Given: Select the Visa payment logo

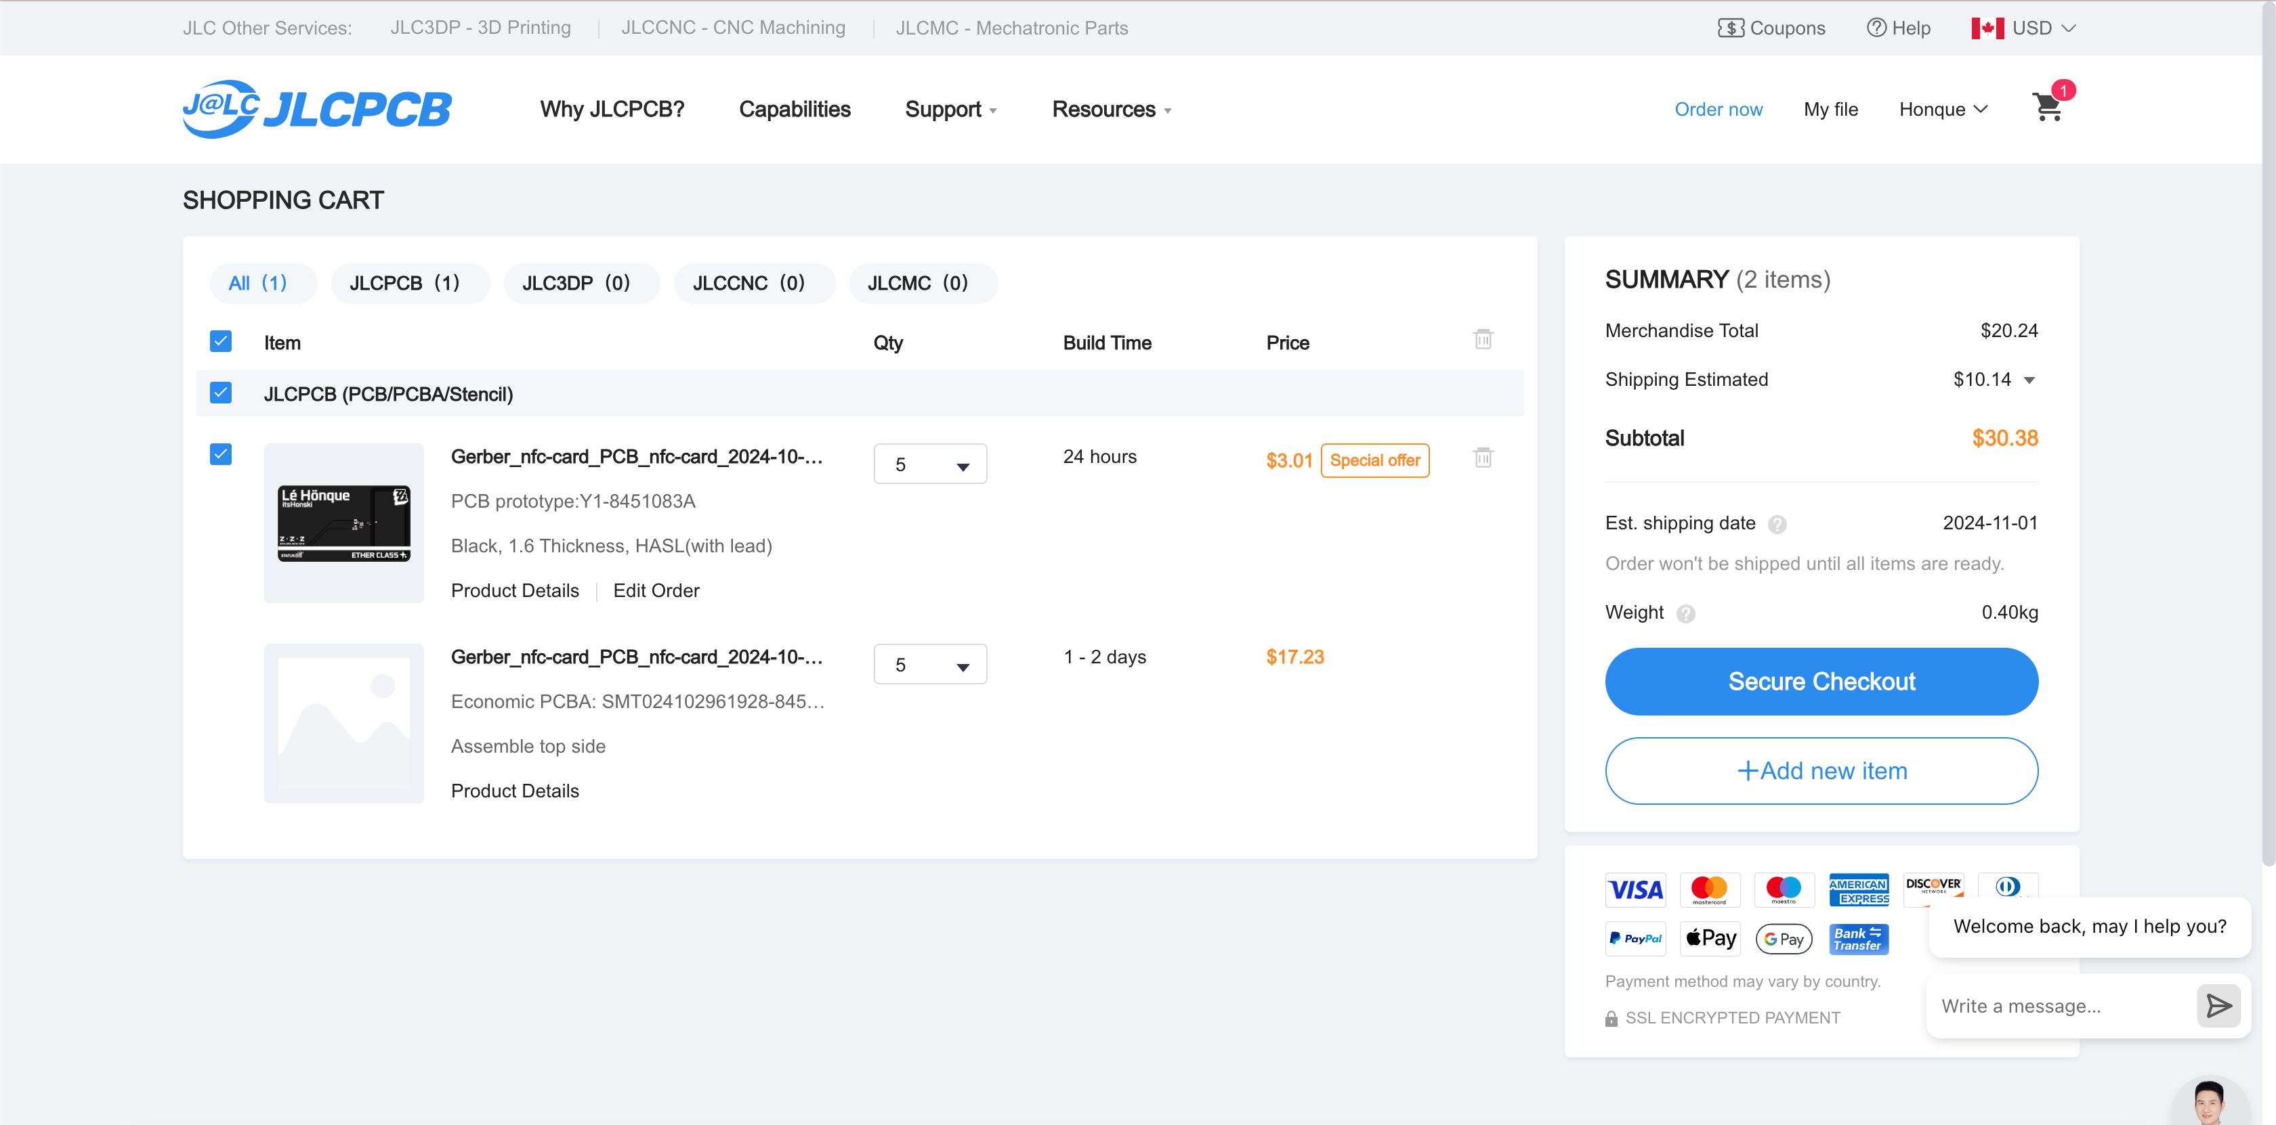Looking at the screenshot, I should coord(1635,889).
